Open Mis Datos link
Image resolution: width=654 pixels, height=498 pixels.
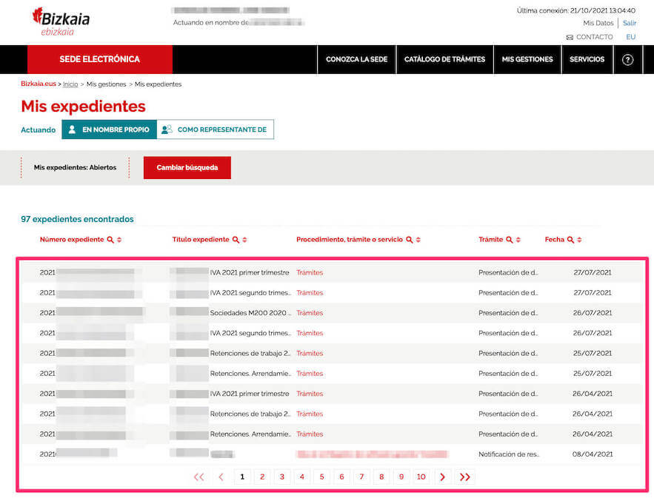click(x=598, y=24)
